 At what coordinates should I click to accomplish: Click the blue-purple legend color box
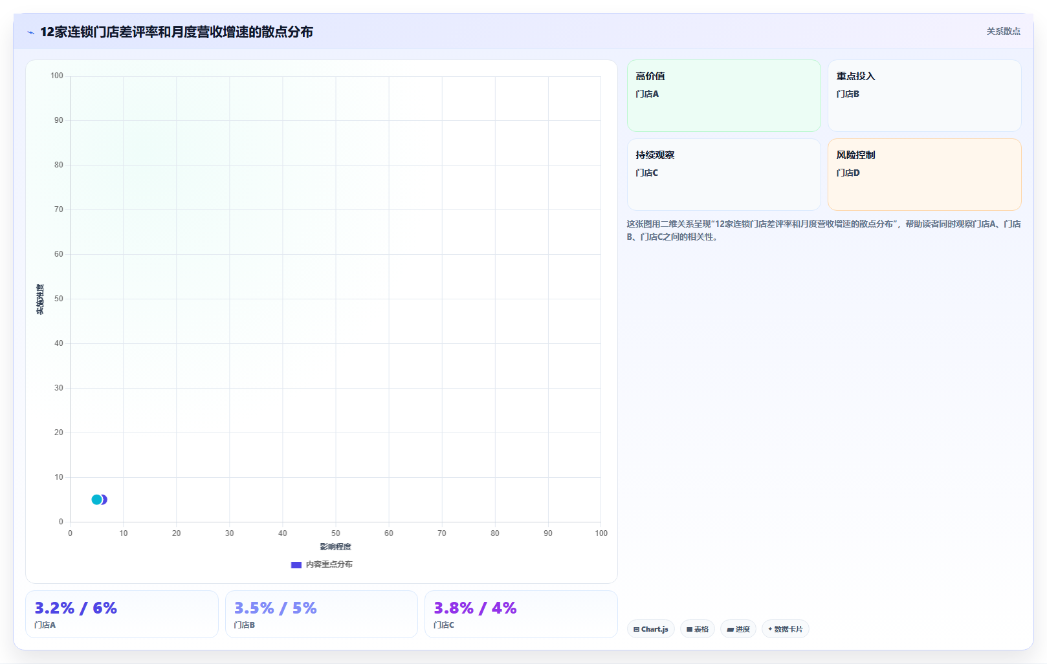click(x=296, y=565)
